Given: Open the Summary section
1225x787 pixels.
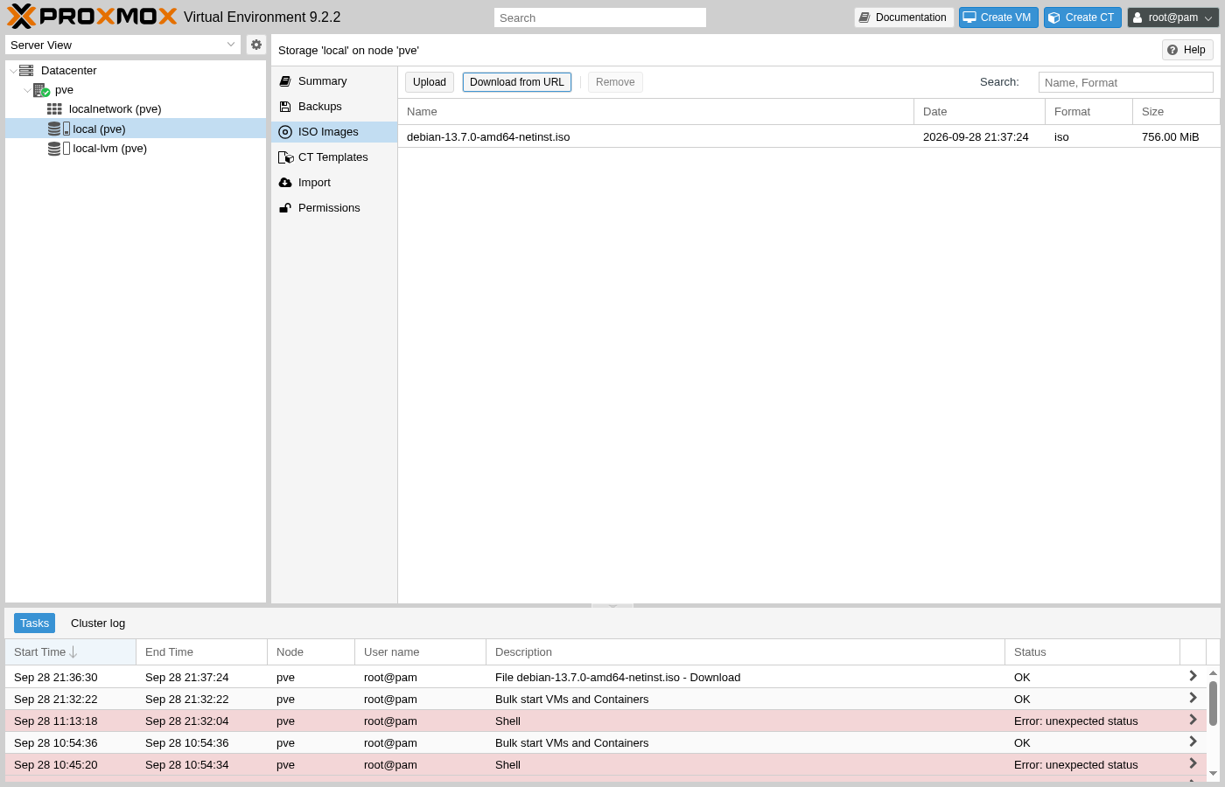Looking at the screenshot, I should coord(334,81).
